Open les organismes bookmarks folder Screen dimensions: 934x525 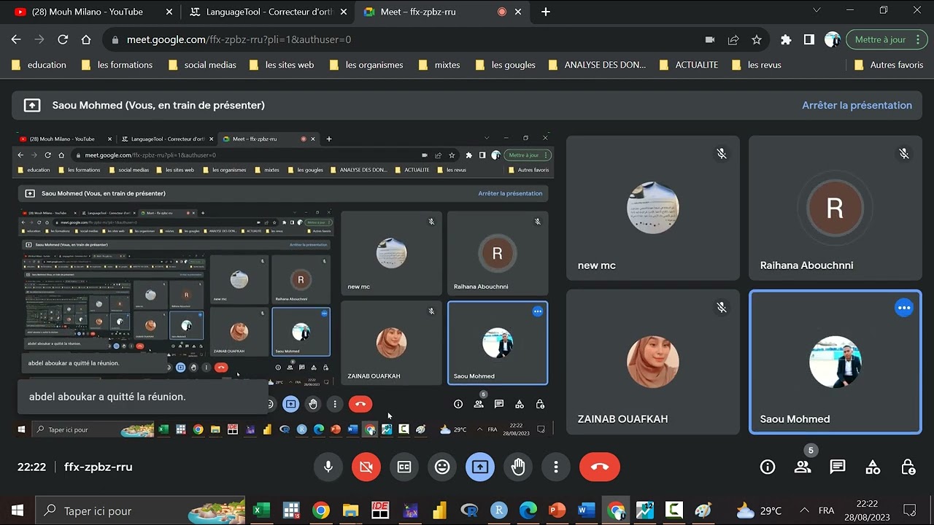(x=366, y=65)
